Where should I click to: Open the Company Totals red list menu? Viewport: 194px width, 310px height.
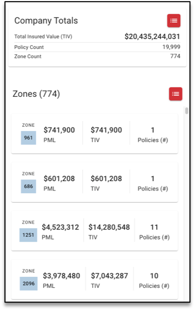point(173,21)
